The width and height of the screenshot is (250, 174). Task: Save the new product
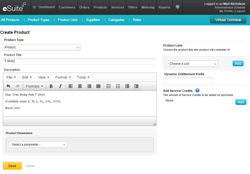12,166
